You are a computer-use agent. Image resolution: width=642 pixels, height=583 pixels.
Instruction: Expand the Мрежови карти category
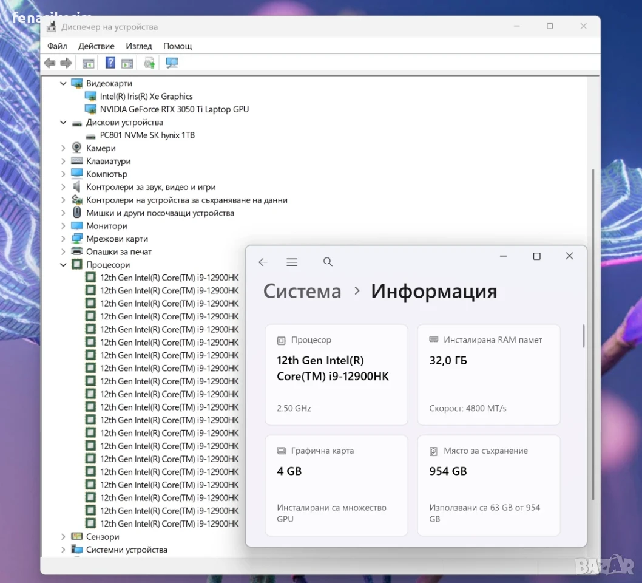click(63, 239)
